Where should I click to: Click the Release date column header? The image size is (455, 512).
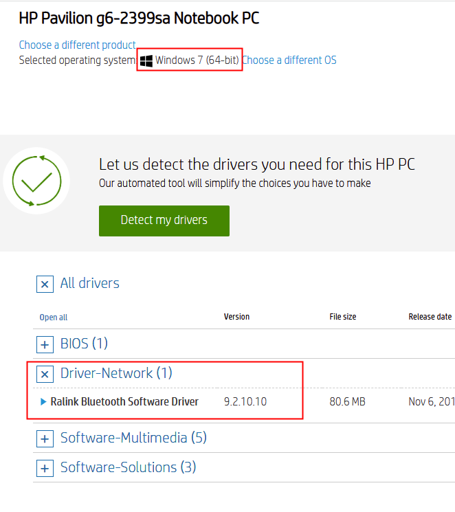click(430, 317)
